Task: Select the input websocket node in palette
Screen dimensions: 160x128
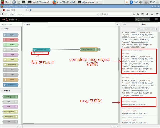Action: 11,65
